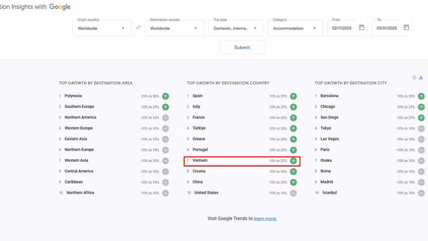Open the Category dropdown showing Accommodation

[x=295, y=28]
